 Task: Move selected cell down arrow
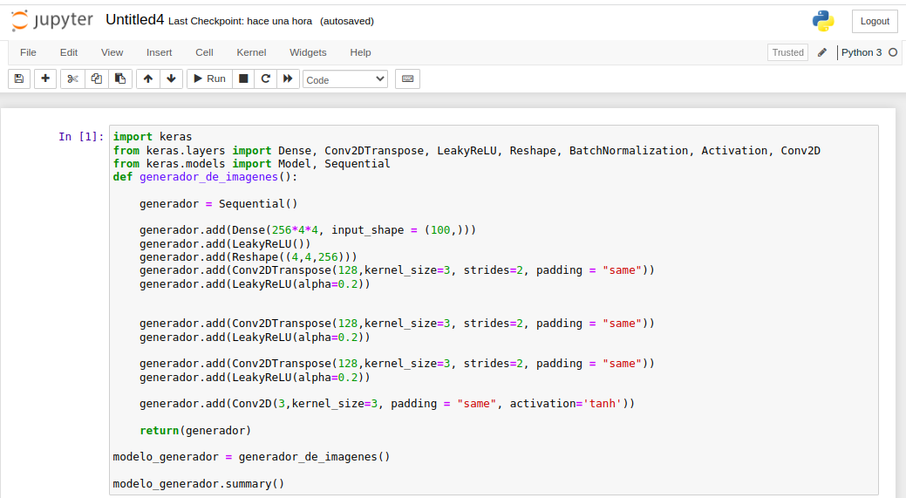pos(171,78)
